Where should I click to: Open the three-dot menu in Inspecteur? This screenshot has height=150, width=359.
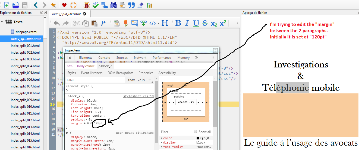(x=213, y=57)
